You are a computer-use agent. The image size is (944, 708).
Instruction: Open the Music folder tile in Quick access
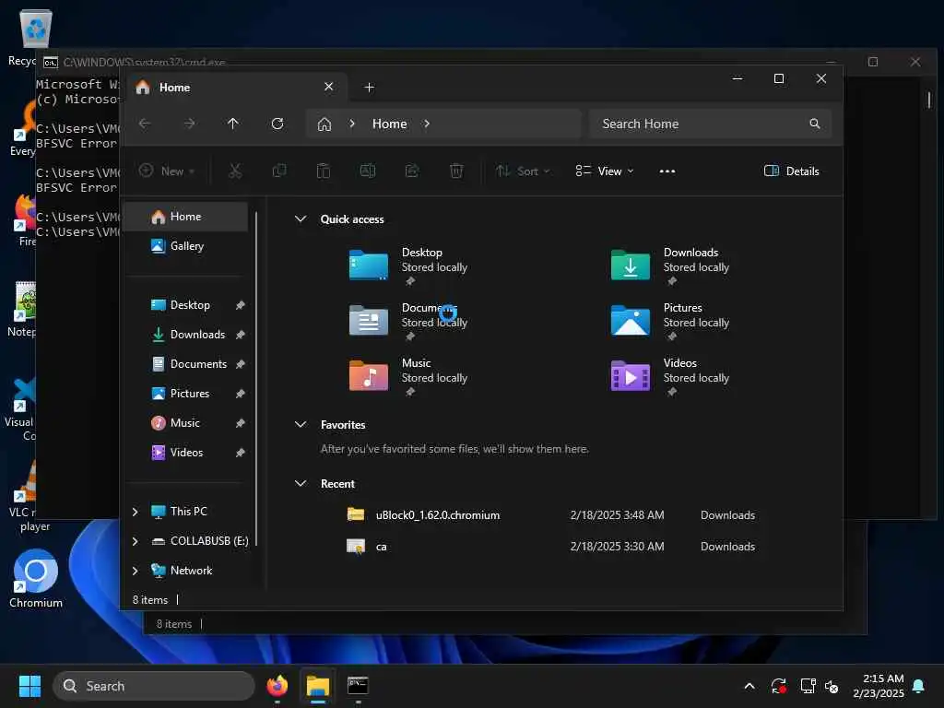pos(409,377)
